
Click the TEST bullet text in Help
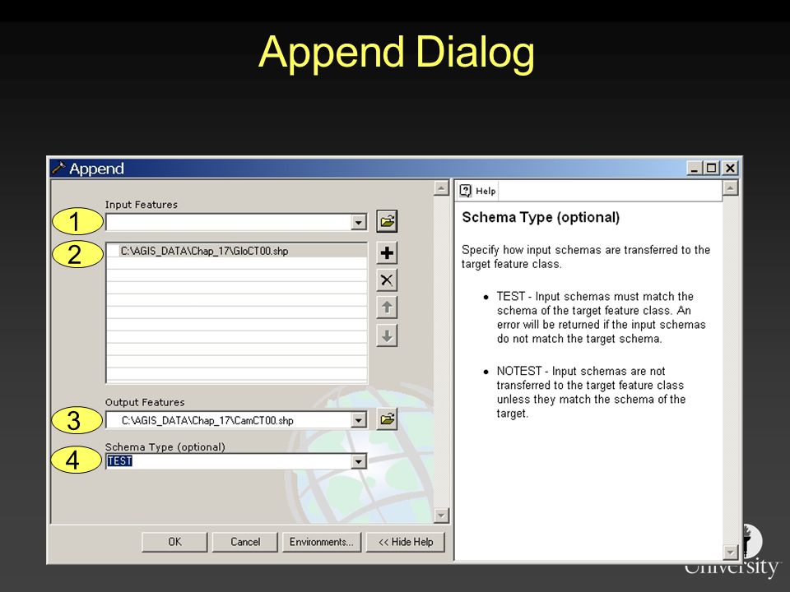tap(601, 317)
